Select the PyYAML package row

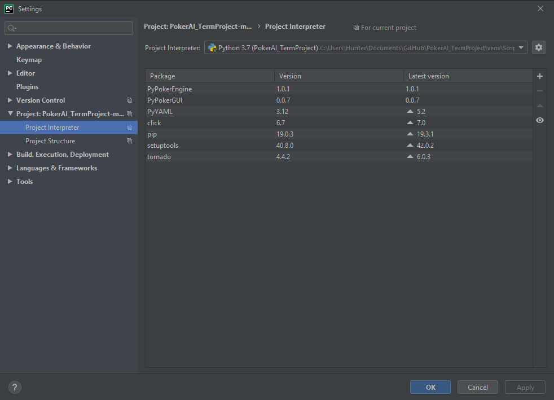click(339, 111)
